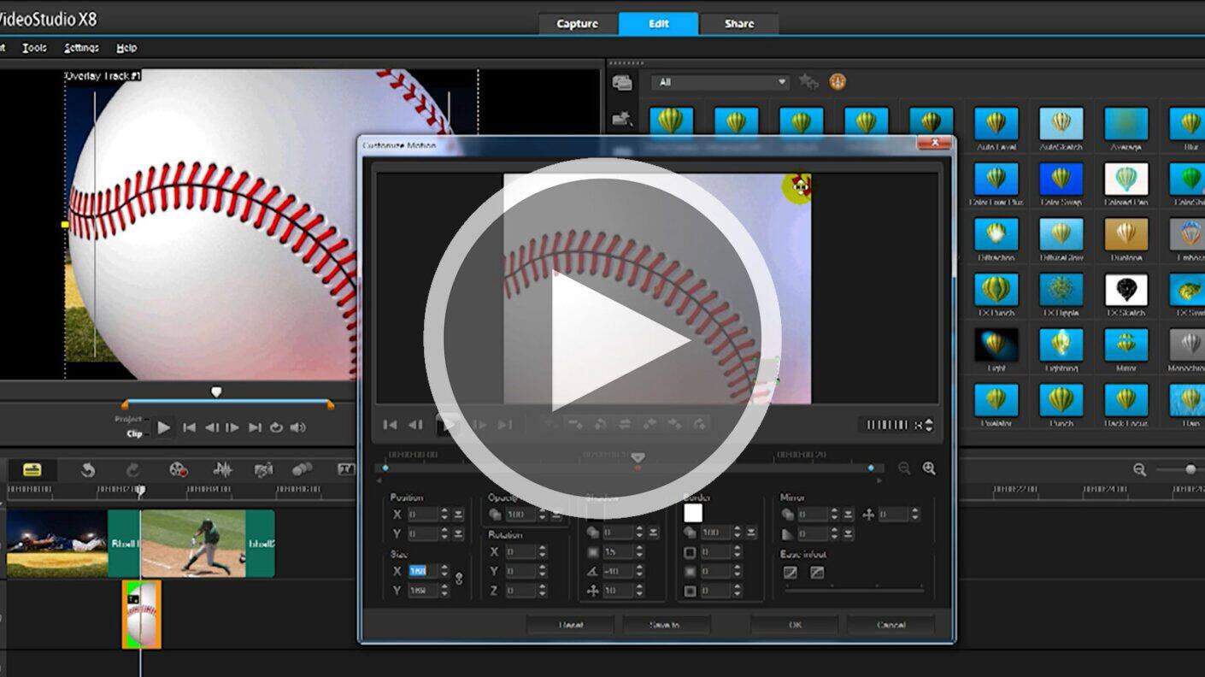The image size is (1205, 677).
Task: Click 'Save to' in the Customize Motion dialog
Action: (x=667, y=625)
